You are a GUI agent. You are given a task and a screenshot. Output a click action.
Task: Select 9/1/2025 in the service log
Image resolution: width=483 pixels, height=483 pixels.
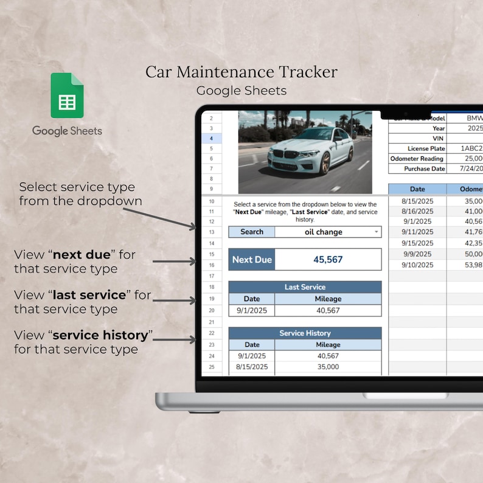pos(417,221)
